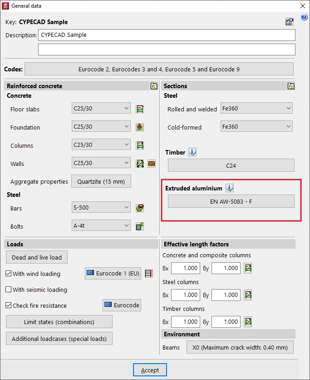Click the Accept button
This screenshot has height=380, width=310.
click(150, 370)
